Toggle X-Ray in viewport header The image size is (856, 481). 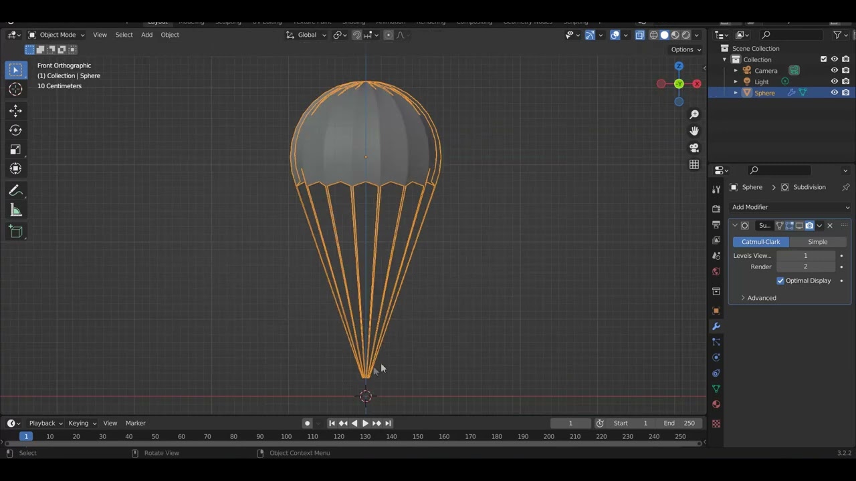pyautogui.click(x=639, y=35)
